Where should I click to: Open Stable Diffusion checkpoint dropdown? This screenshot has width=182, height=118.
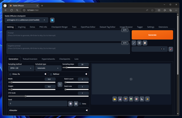click(26, 20)
